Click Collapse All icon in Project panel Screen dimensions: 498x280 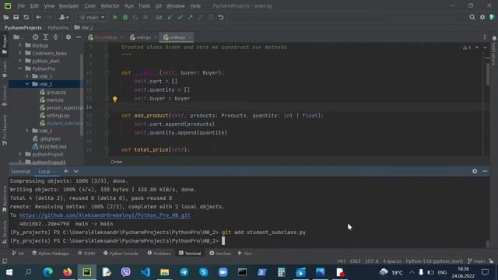(x=56, y=37)
